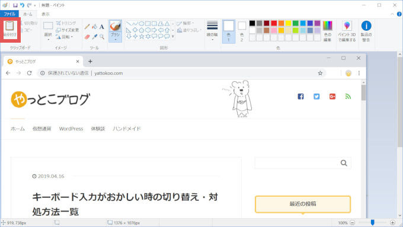Open the shape Fill (塗りつぶし) dropdown
This screenshot has height=227, width=403.
point(190,30)
